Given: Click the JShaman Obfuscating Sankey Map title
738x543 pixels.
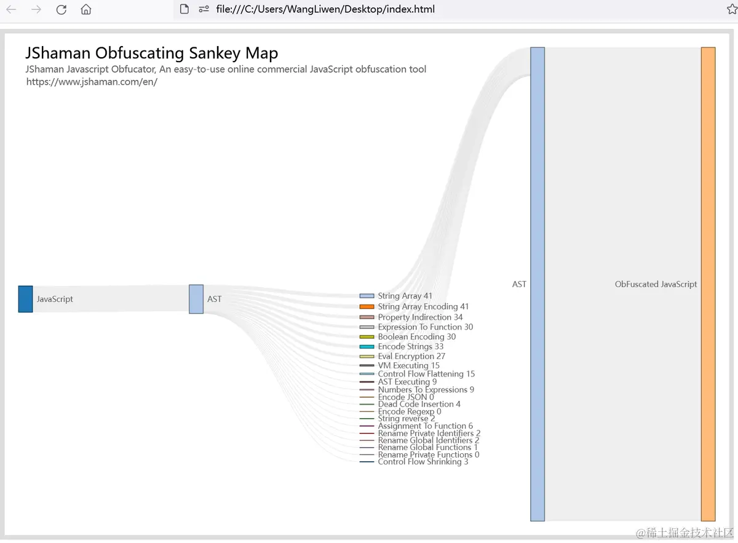Looking at the screenshot, I should [x=152, y=53].
